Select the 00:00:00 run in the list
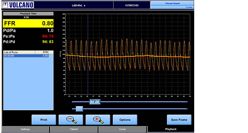The image size is (248, 133). click(x=26, y=56)
